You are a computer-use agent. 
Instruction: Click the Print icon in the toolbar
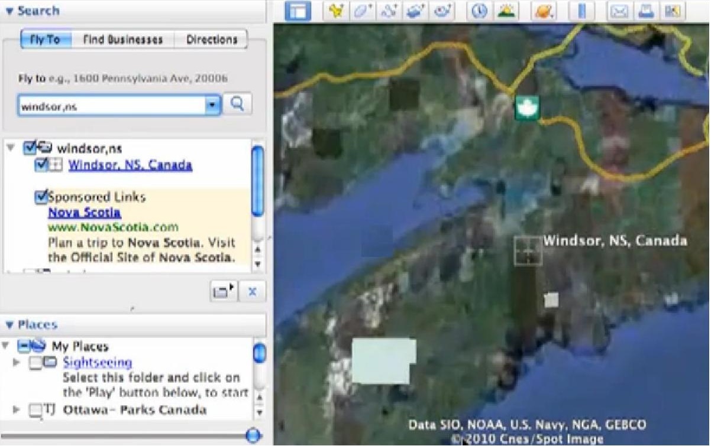click(x=646, y=11)
